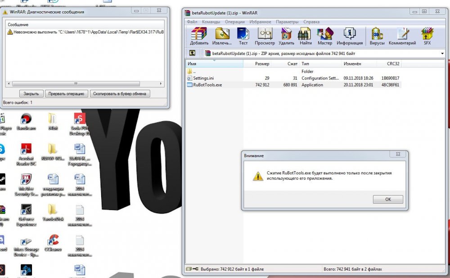Launch the Мастер (Wizard) toolbar icon

324,35
